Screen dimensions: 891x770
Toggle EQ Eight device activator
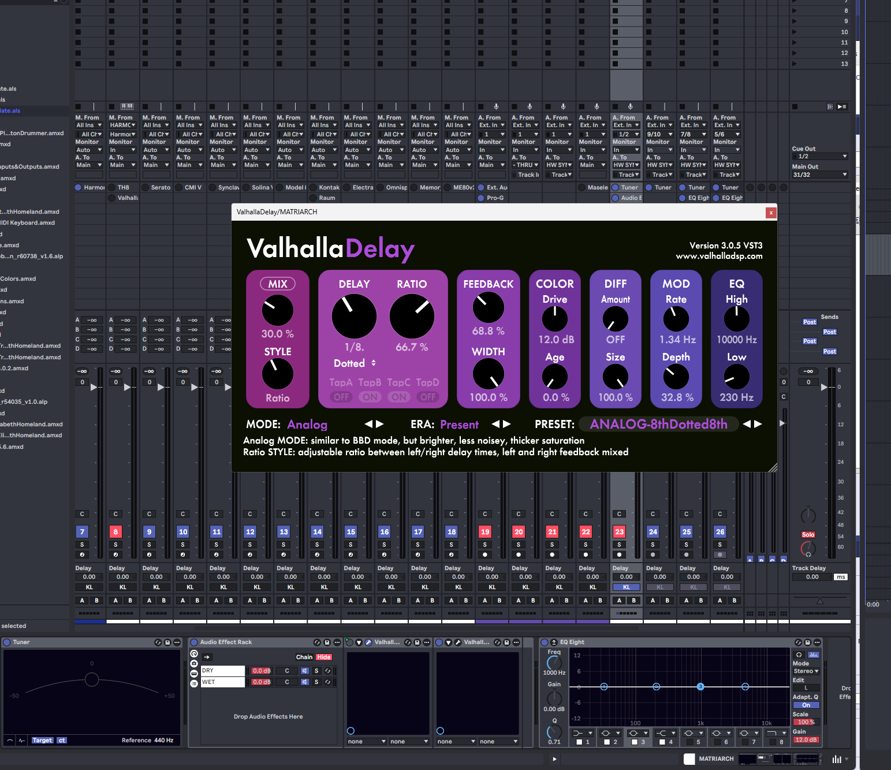click(x=544, y=642)
